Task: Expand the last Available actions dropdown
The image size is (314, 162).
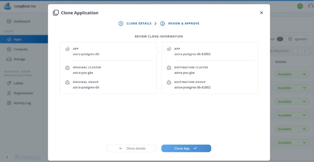Action: point(291,143)
